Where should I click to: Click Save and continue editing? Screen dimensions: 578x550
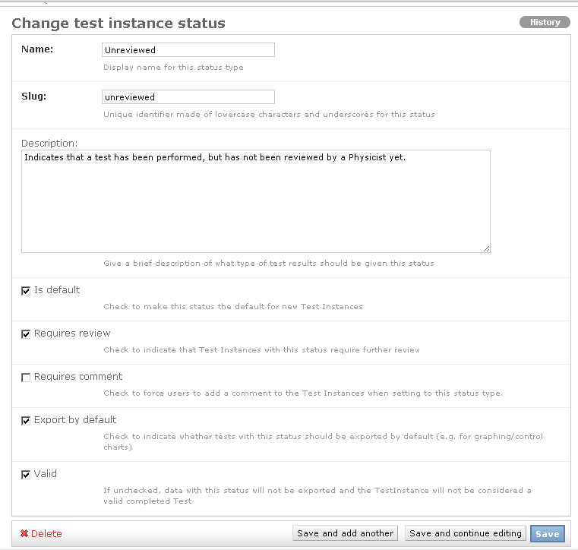[465, 533]
